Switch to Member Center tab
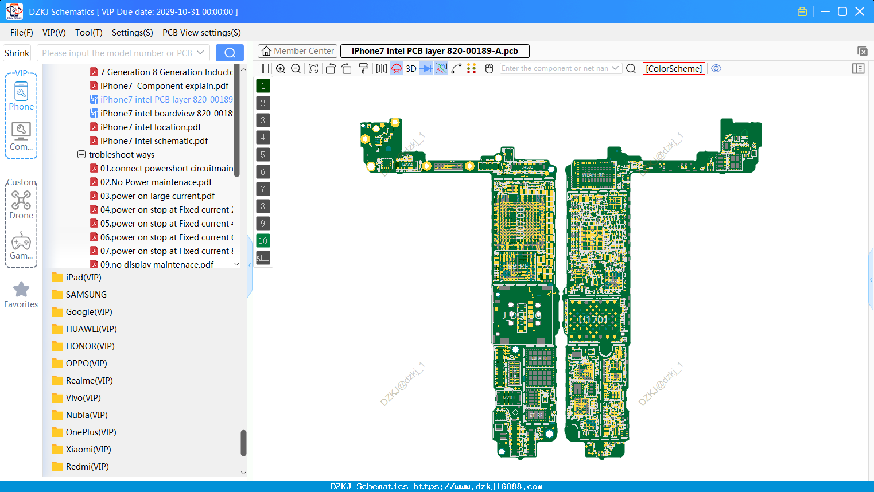Screen dimensions: 874x492 (297, 51)
